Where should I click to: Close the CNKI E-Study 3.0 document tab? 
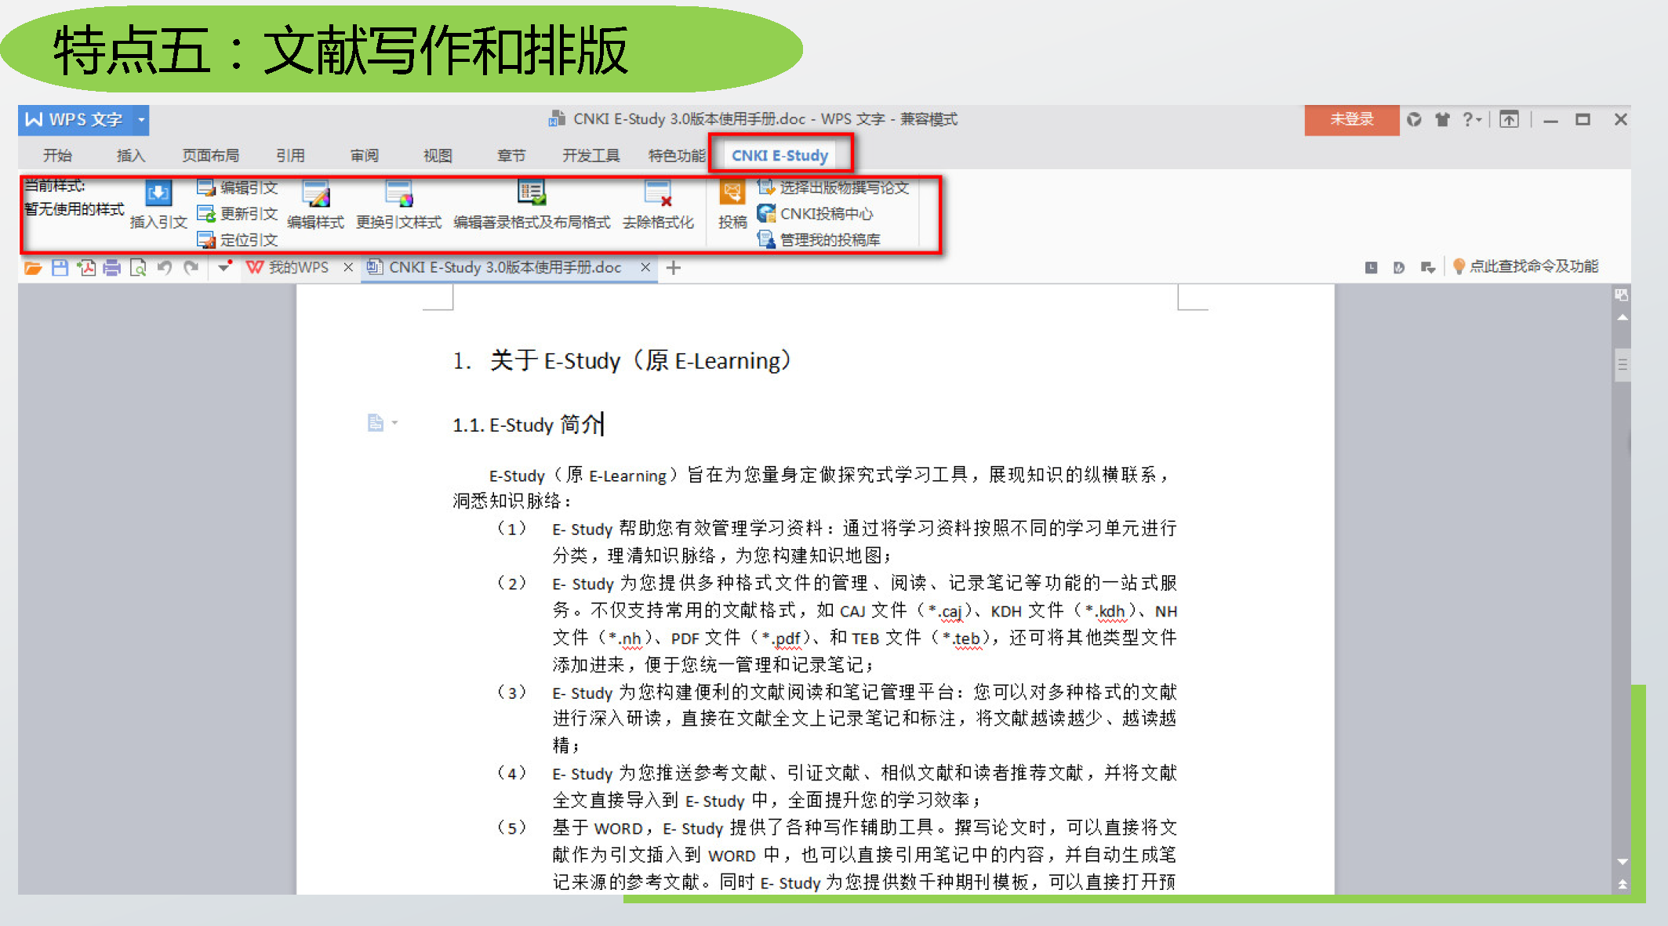tap(645, 268)
